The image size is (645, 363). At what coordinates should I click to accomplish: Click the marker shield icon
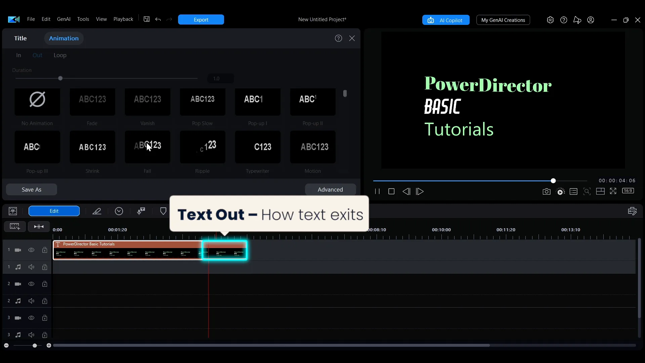click(163, 211)
